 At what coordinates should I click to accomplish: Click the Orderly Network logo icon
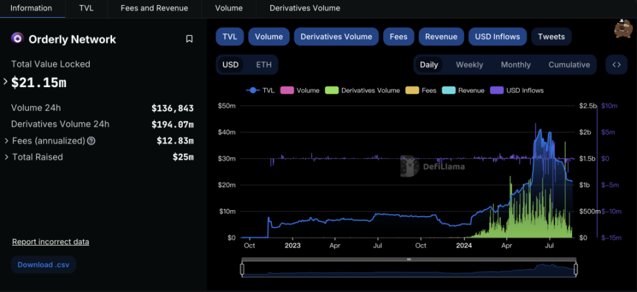pos(18,39)
